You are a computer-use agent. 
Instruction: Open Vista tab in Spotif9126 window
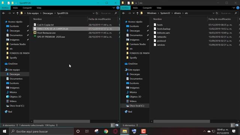point(39,8)
